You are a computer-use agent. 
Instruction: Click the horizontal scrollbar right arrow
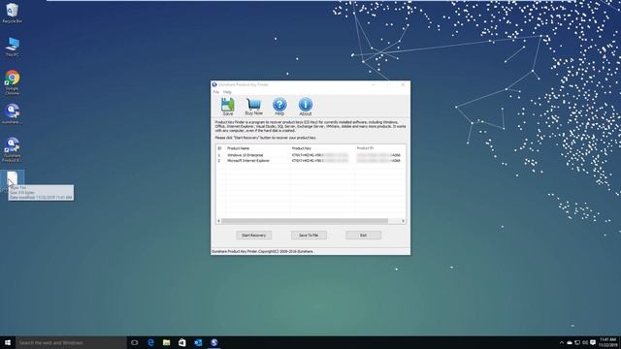(404, 221)
